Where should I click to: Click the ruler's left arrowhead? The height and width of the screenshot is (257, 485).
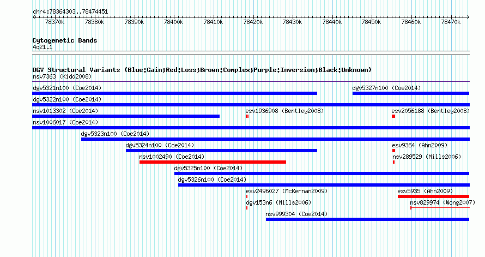(x=34, y=17)
